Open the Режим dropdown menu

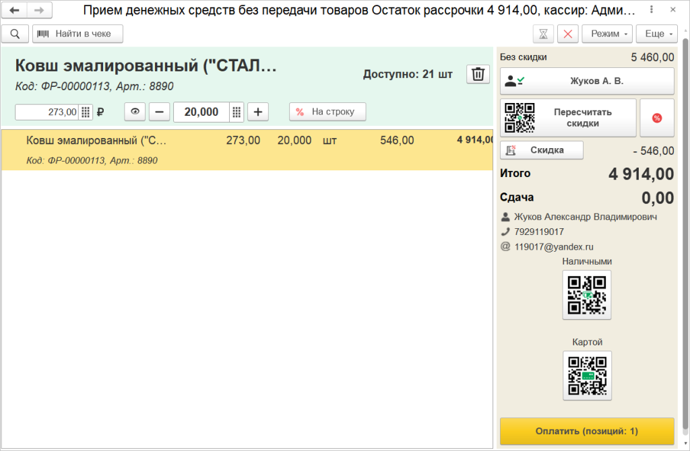[x=607, y=34]
